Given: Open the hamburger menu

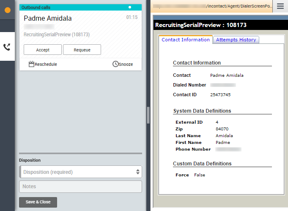Looking at the screenshot, I should (x=280, y=6).
